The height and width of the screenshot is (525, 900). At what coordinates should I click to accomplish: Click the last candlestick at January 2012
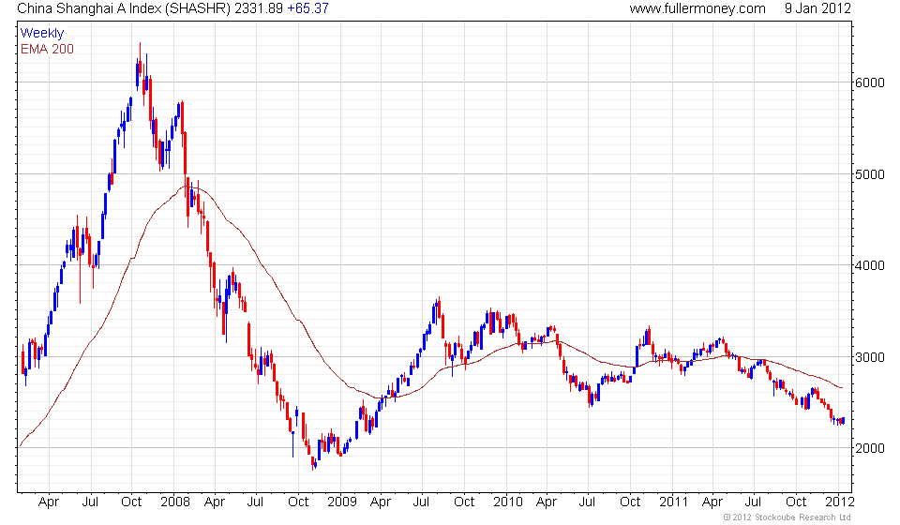(x=843, y=421)
